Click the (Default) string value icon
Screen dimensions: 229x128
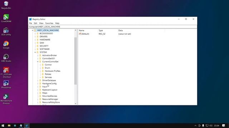click(80, 34)
